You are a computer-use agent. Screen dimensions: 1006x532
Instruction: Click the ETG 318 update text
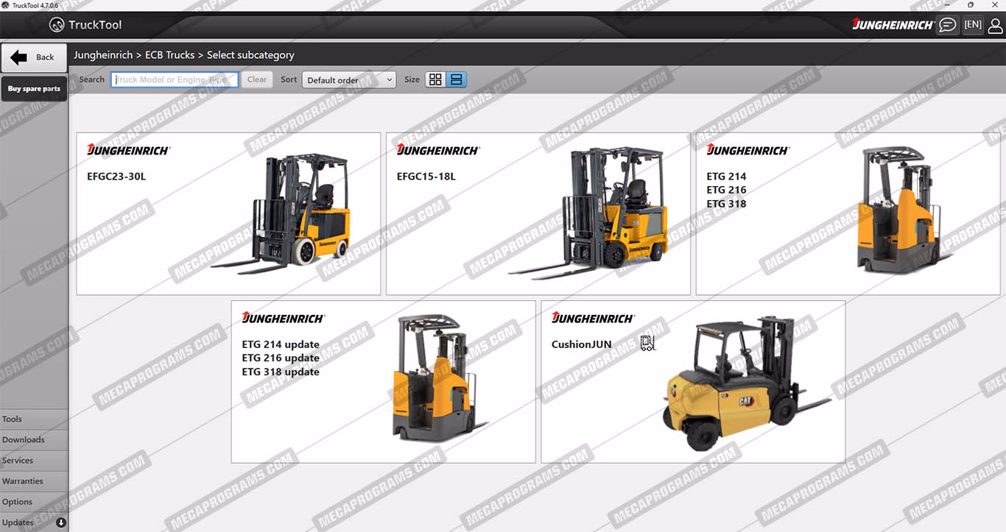point(281,372)
